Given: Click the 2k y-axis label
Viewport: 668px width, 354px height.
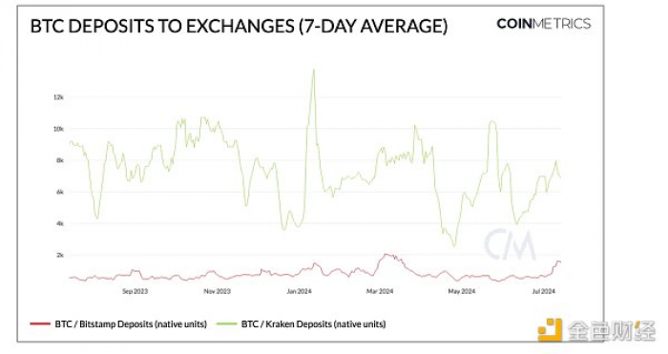Looking at the screenshot, I should pos(59,255).
